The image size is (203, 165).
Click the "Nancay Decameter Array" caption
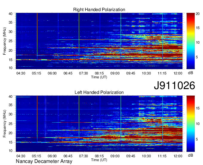click(x=44, y=161)
